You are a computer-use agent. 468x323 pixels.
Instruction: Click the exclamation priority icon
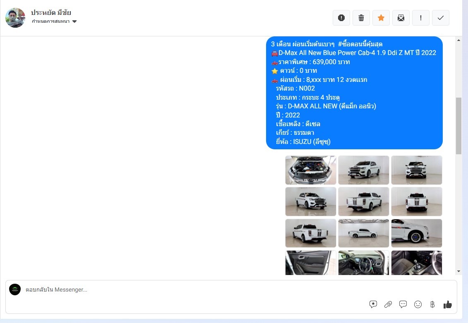coord(420,18)
